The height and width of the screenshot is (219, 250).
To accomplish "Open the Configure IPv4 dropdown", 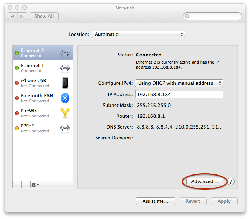I will coord(179,83).
